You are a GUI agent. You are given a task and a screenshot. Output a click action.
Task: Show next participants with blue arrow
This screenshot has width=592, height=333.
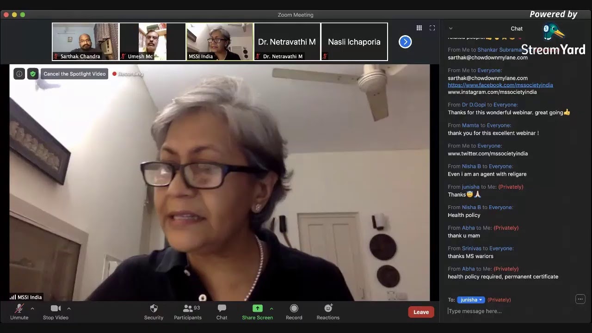tap(405, 42)
